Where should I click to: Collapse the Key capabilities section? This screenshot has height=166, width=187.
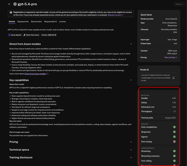tap(131, 80)
